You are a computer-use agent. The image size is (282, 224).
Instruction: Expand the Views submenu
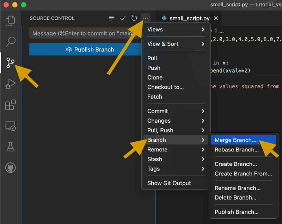pos(176,30)
